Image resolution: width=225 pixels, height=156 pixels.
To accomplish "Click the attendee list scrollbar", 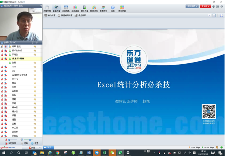I will click(42, 58).
